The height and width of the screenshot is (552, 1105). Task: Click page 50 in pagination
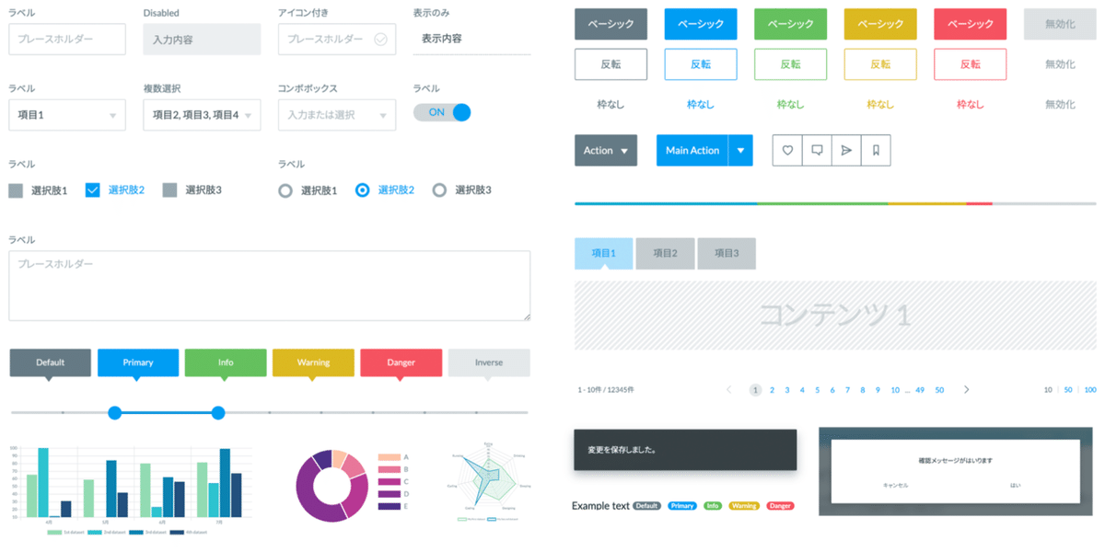939,390
